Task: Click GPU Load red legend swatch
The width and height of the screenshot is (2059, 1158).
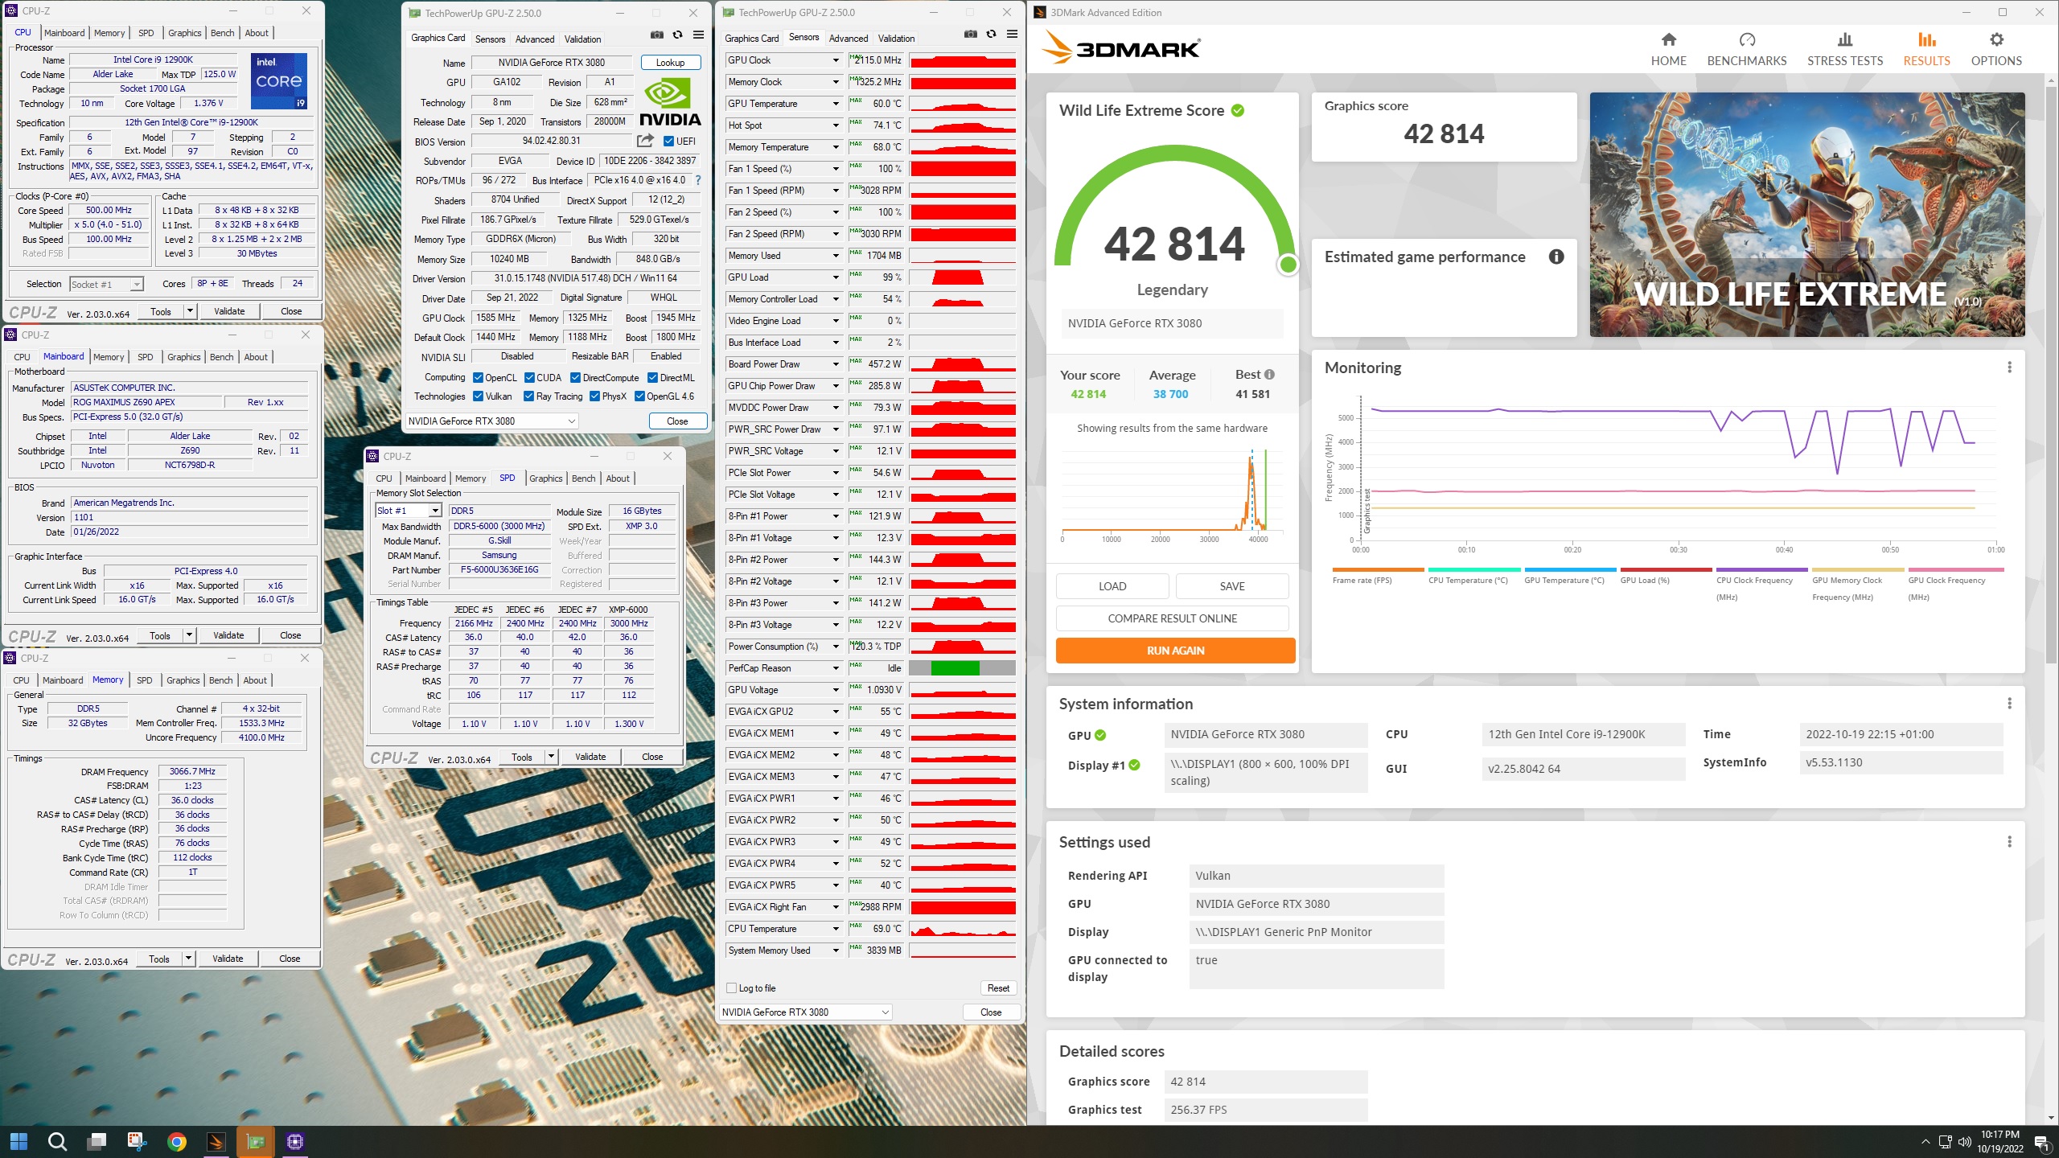Action: coord(1666,569)
